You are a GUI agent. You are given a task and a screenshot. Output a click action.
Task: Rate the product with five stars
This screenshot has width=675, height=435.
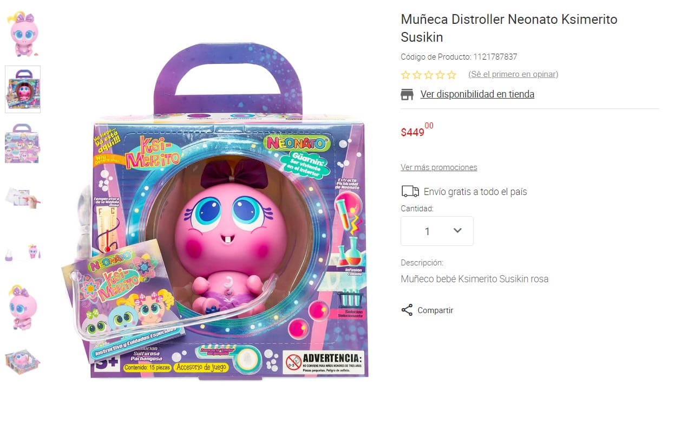(x=451, y=75)
